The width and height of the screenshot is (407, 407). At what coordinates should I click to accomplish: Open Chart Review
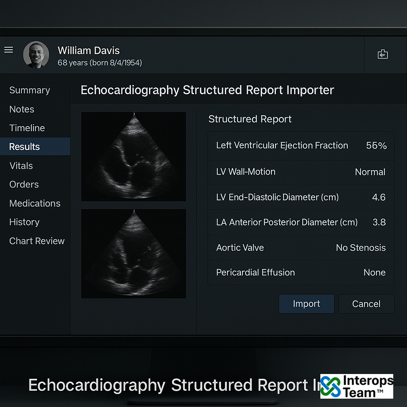[37, 241]
